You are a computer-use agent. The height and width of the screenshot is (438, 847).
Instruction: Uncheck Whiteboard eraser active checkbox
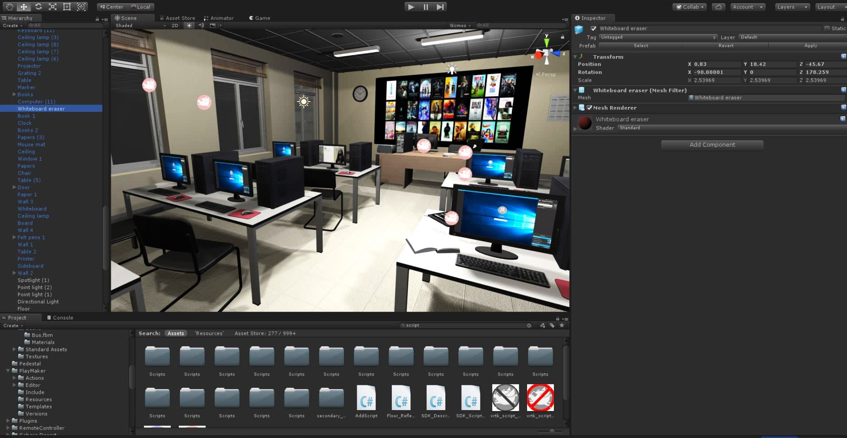coord(593,28)
